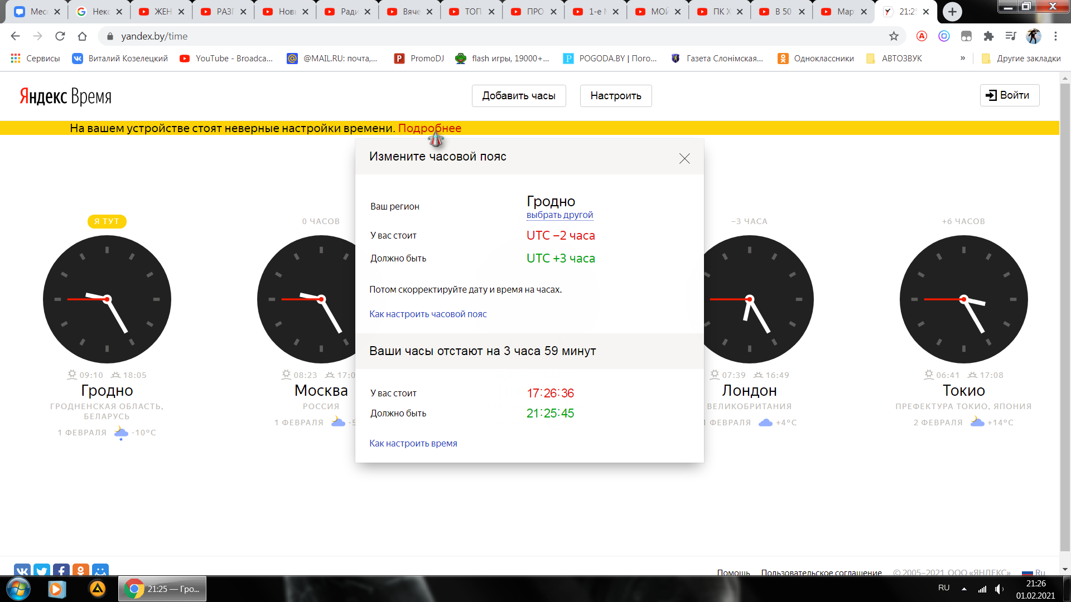
Task: Open Windows Start button
Action: click(18, 589)
